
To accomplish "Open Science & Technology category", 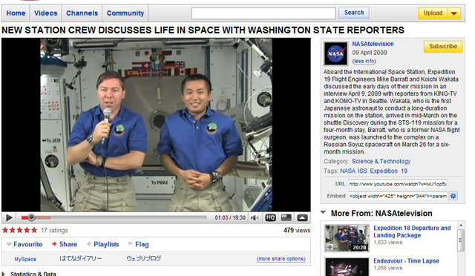I will [381, 161].
